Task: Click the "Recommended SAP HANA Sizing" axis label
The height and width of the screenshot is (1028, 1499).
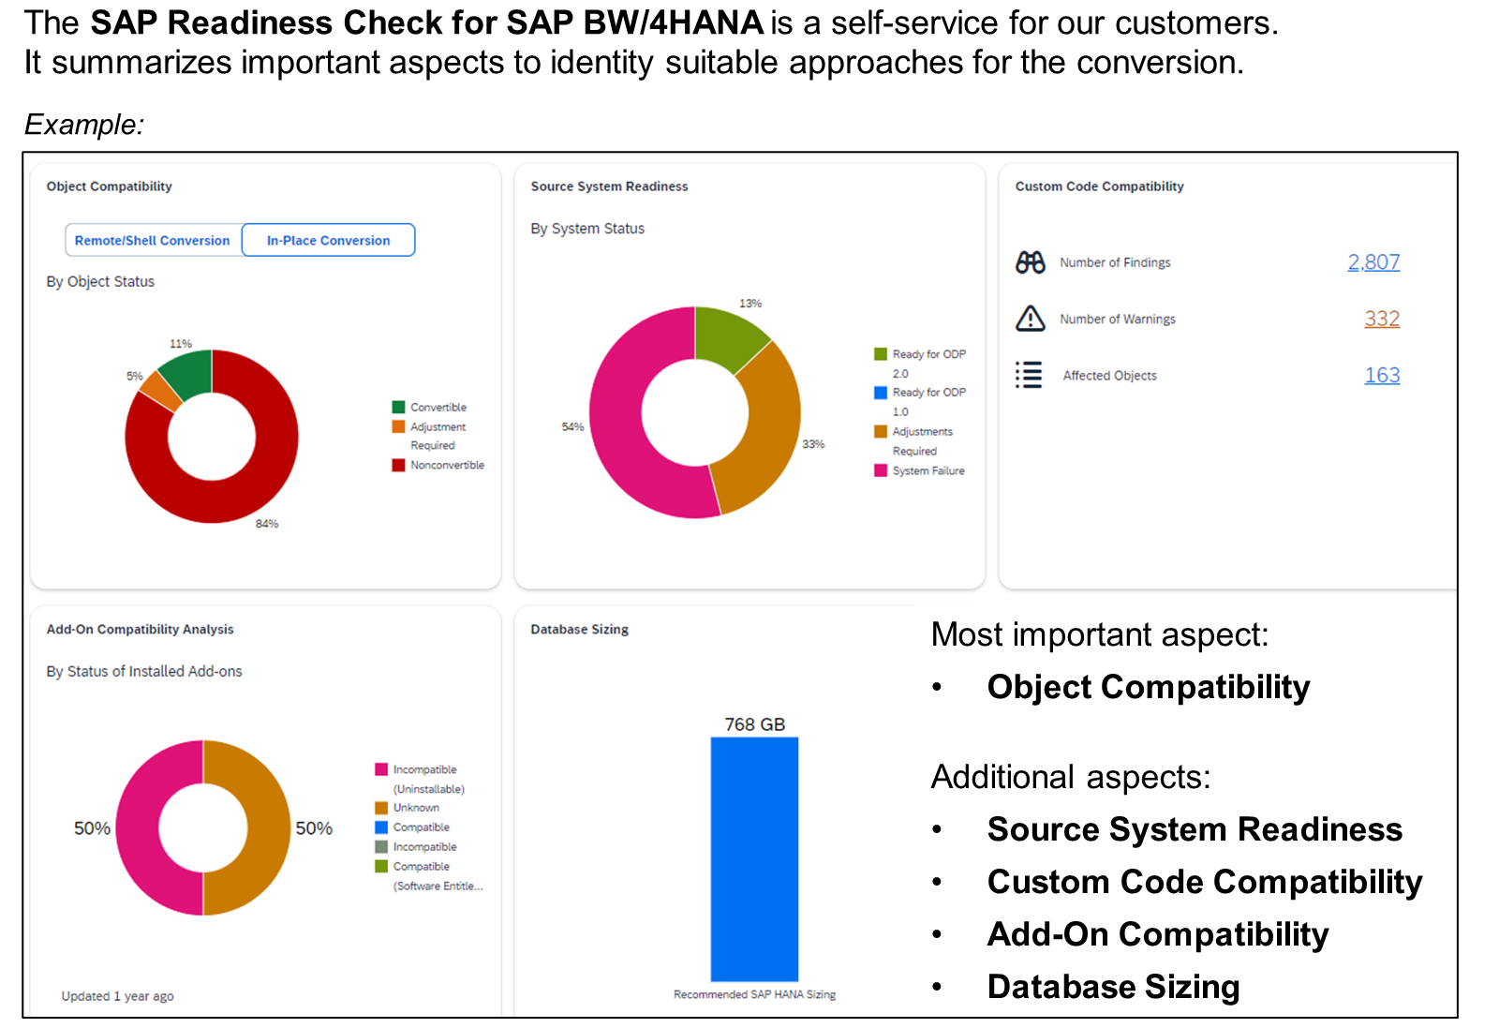Action: point(754,994)
